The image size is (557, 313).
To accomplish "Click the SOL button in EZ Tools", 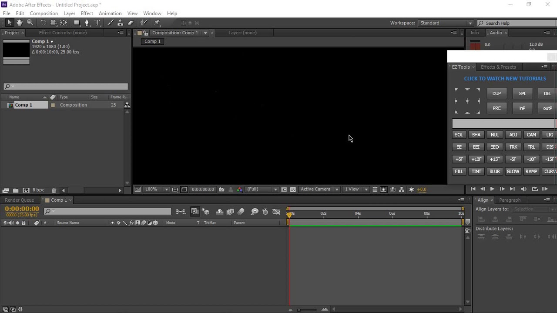I will point(459,135).
